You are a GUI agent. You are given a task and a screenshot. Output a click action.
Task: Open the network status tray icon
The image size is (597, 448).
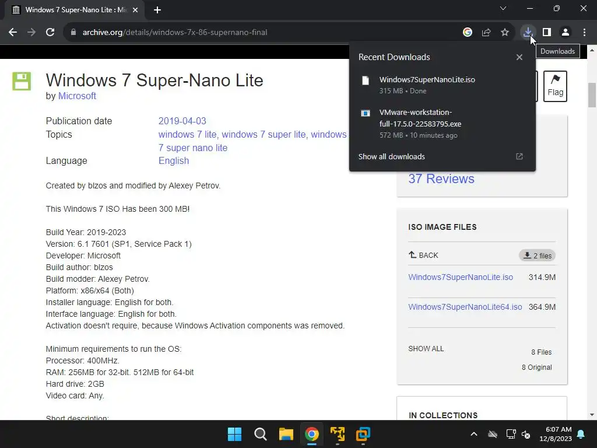tap(511, 434)
